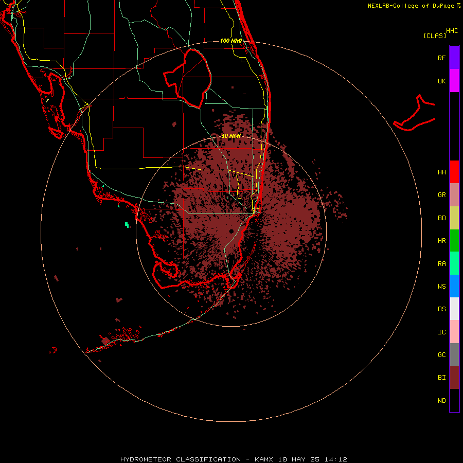Click the 'HHC' product code text

[x=452, y=31]
